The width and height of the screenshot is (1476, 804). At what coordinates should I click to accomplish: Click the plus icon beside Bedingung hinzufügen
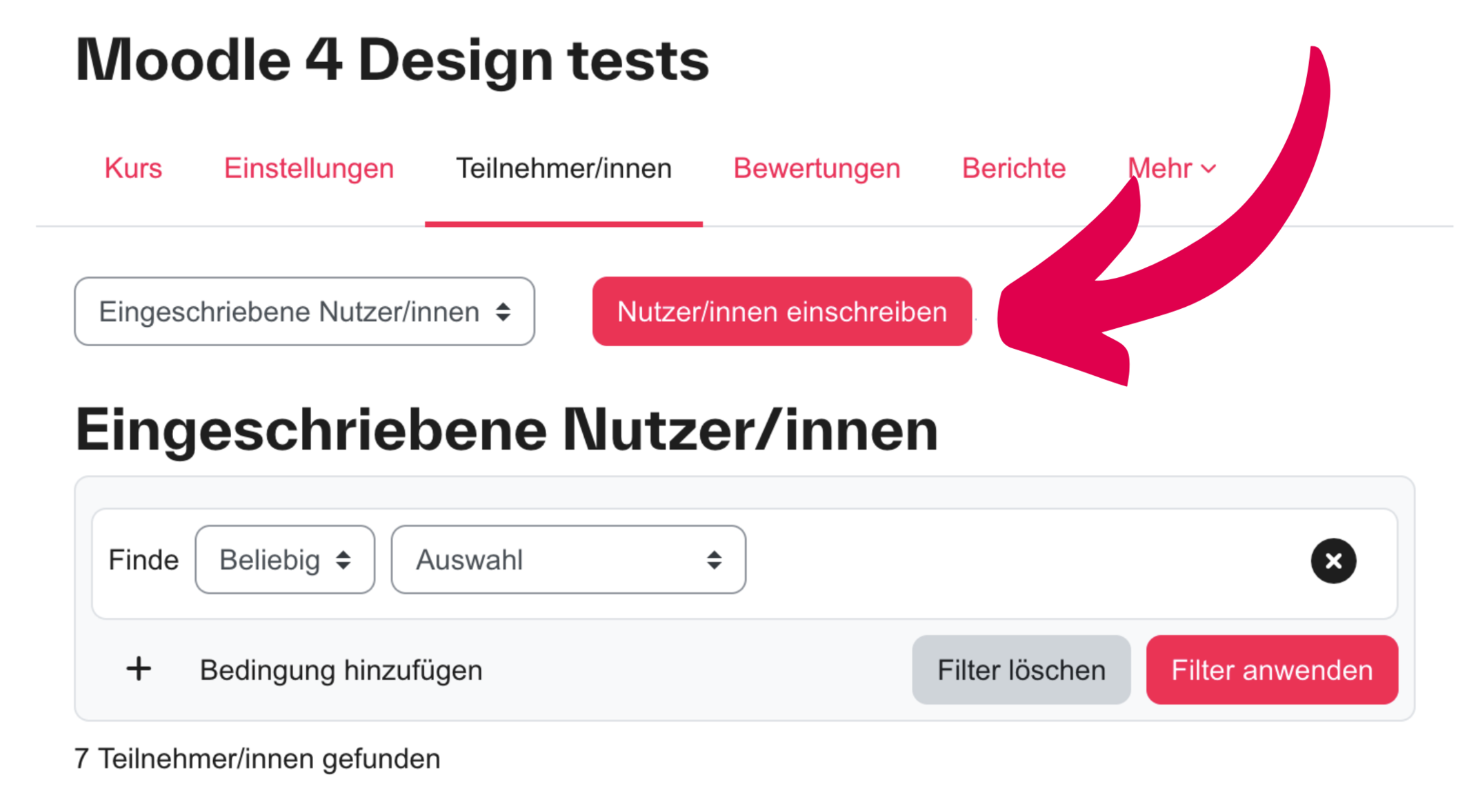pos(138,669)
